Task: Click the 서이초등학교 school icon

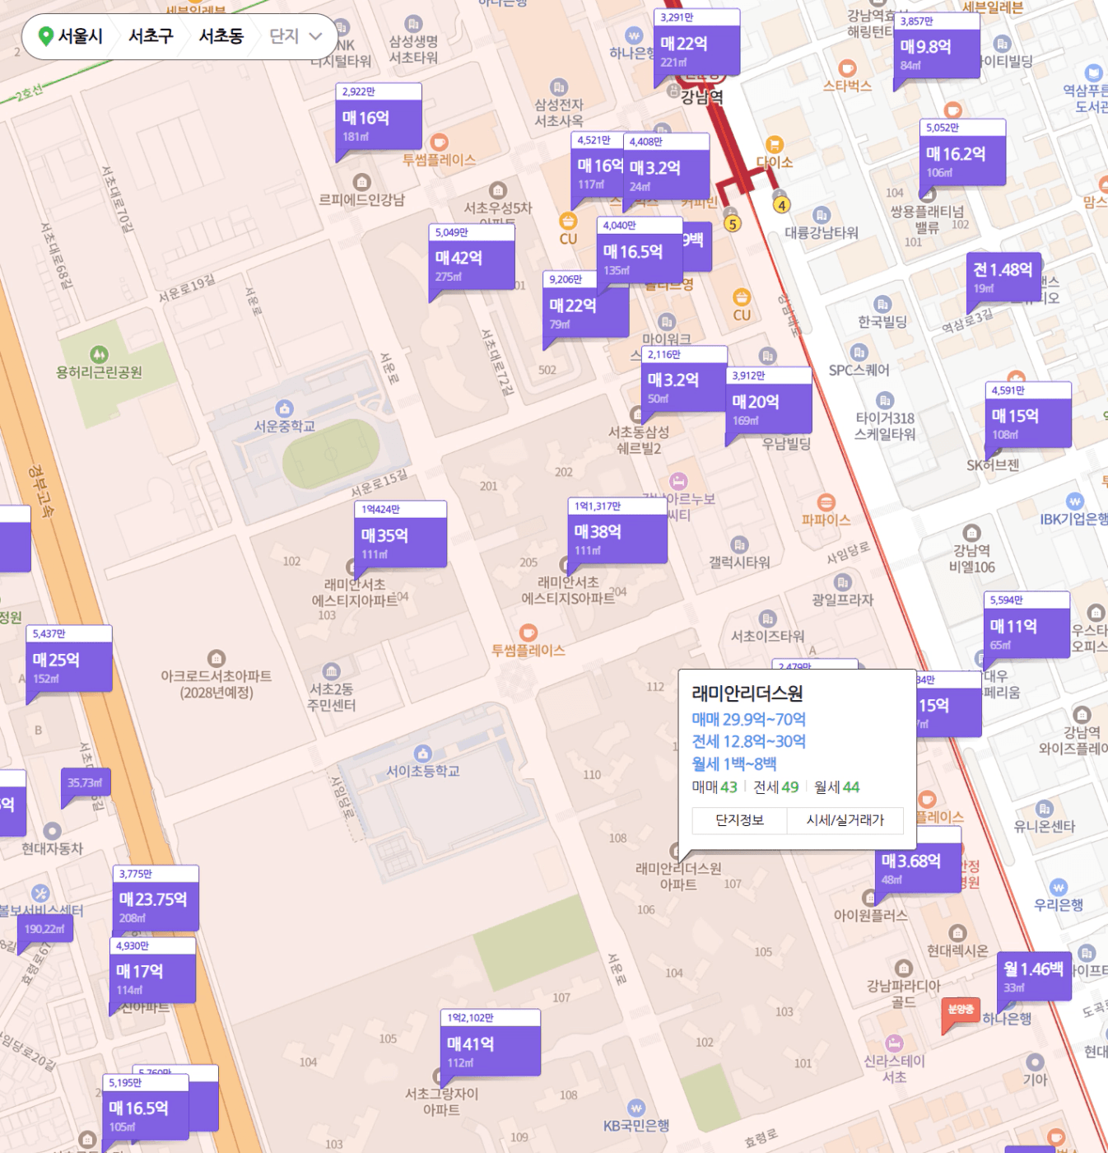Action: tap(423, 754)
